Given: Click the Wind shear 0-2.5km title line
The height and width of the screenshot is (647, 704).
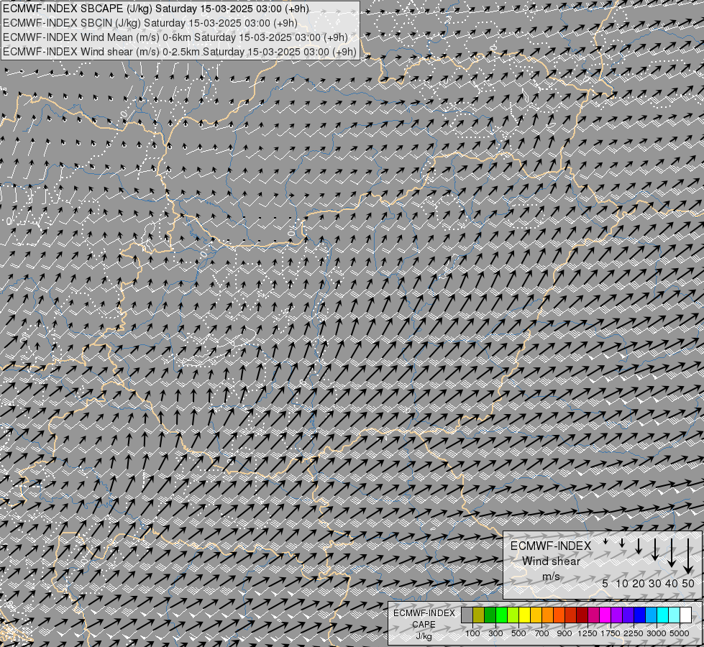Looking at the screenshot, I should pyautogui.click(x=180, y=52).
